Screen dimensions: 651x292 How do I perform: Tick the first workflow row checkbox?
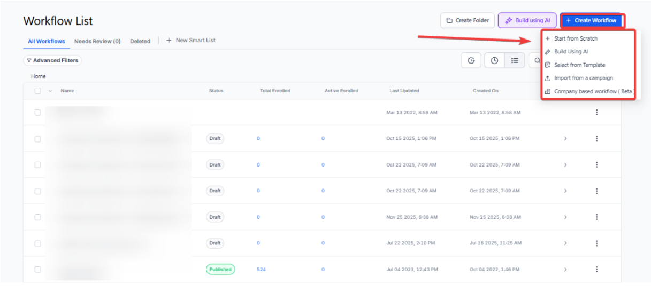pyautogui.click(x=38, y=113)
